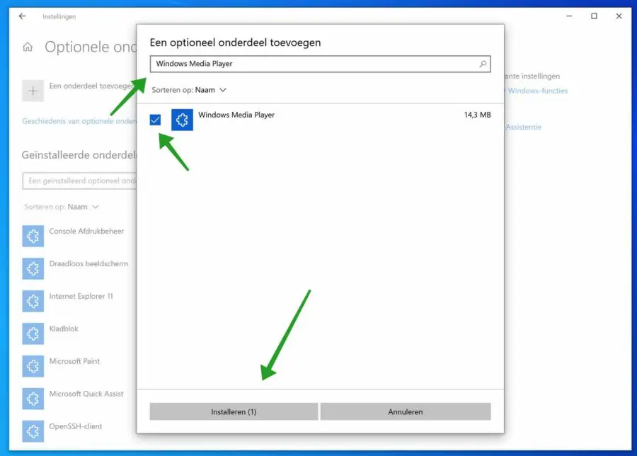Select the Draadloos beeldscherm label
637x456 pixels.
[88, 264]
